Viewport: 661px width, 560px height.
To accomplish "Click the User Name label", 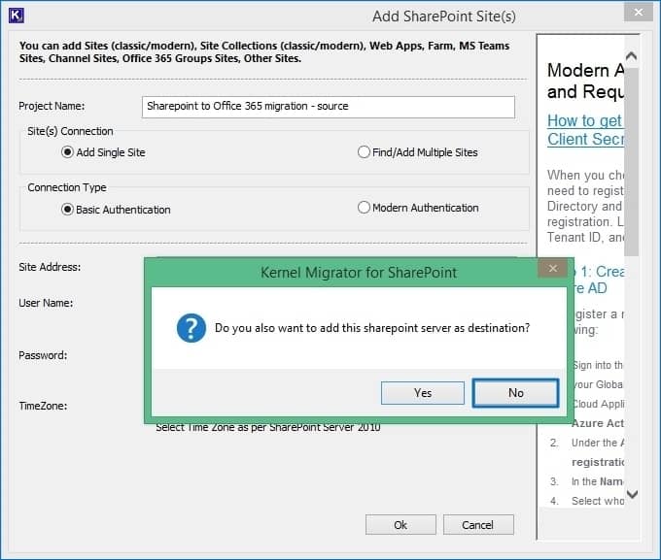I will (x=46, y=303).
